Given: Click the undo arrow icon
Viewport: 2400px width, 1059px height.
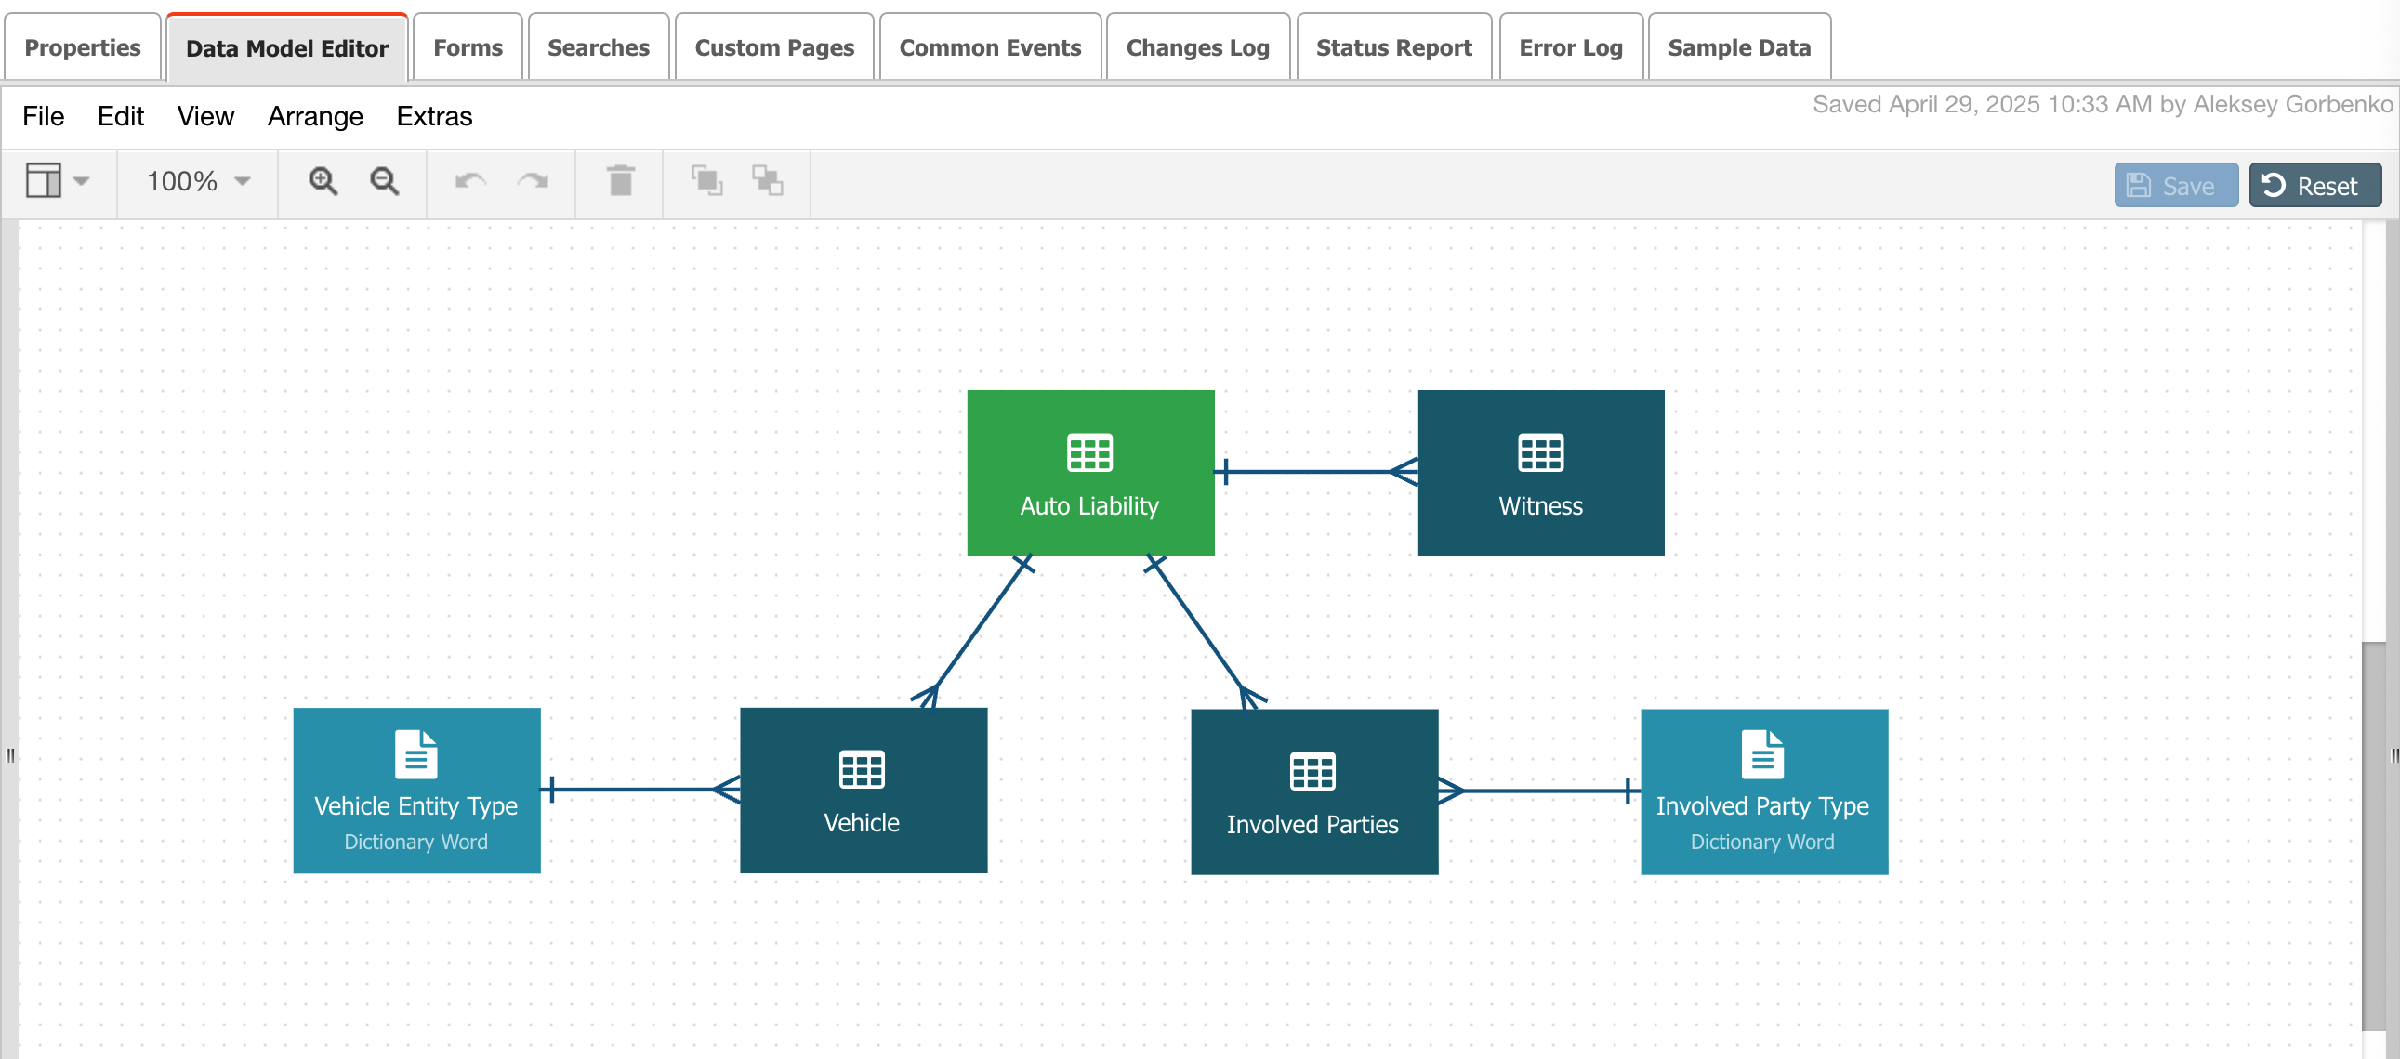Looking at the screenshot, I should tap(470, 181).
